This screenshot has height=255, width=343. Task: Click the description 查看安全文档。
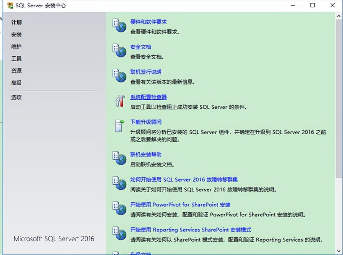147,57
